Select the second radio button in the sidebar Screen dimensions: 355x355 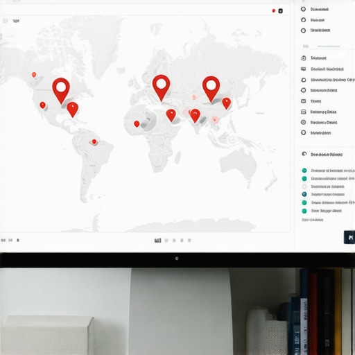(303, 20)
